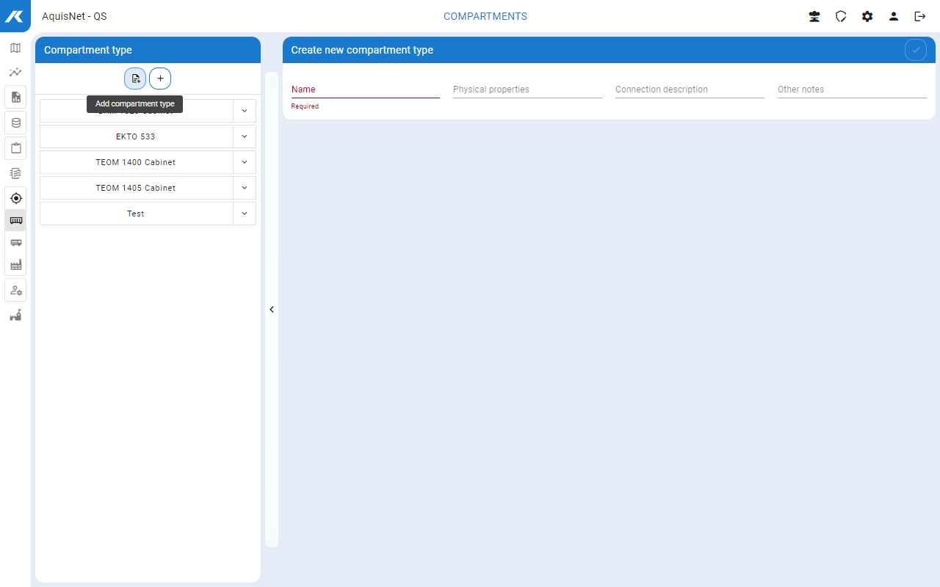940x587 pixels.
Task: Expand the TEOM 1400 Cabinet chevron
Action: 245,162
